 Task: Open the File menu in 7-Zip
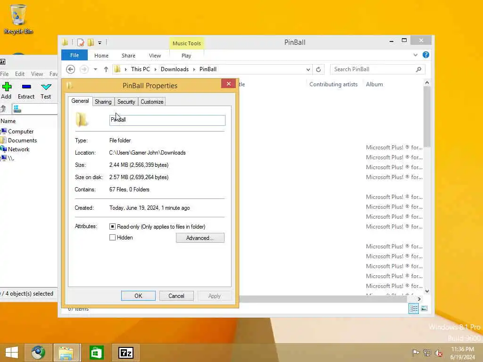click(4, 74)
